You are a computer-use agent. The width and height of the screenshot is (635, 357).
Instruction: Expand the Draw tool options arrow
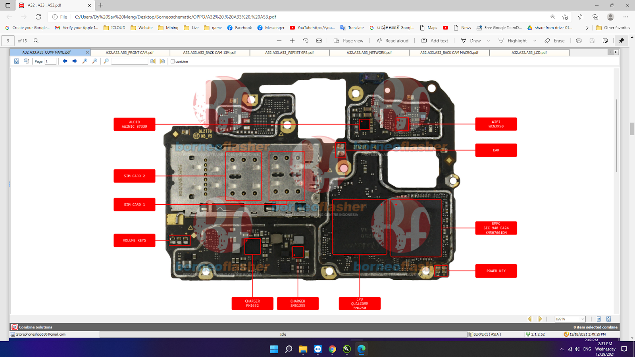[488, 40]
